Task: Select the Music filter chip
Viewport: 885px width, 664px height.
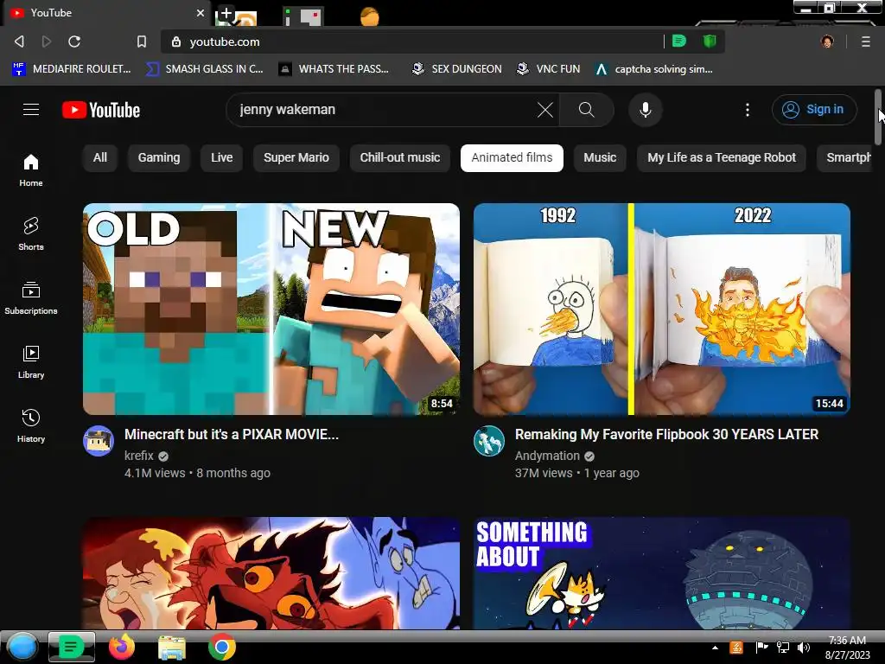Action: tap(600, 157)
